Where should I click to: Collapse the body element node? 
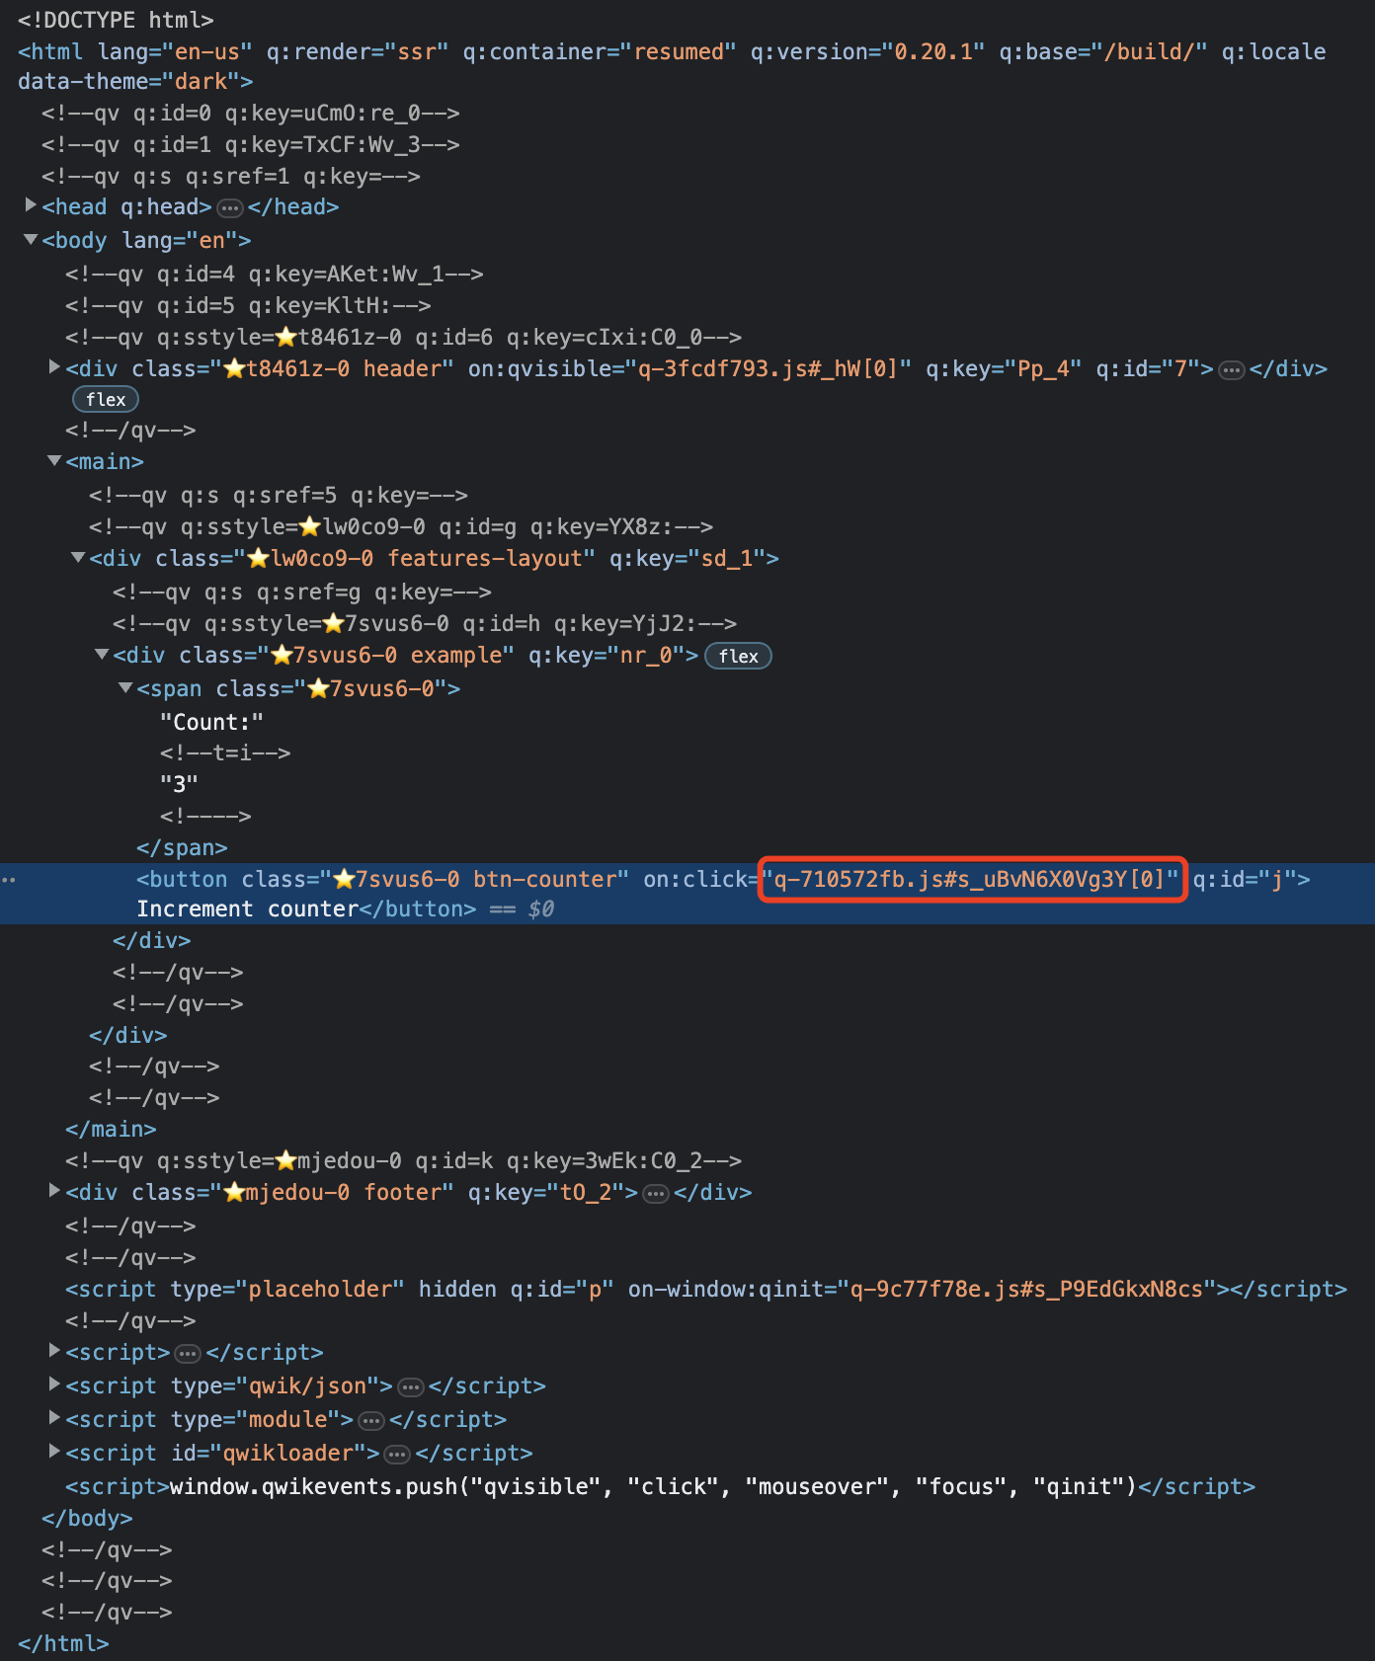click(x=31, y=240)
